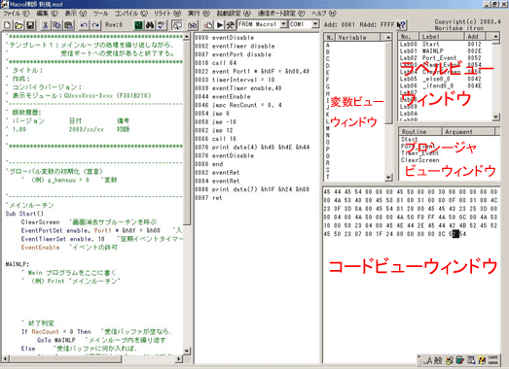
Task: Open the 実行 menu
Action: 199,14
